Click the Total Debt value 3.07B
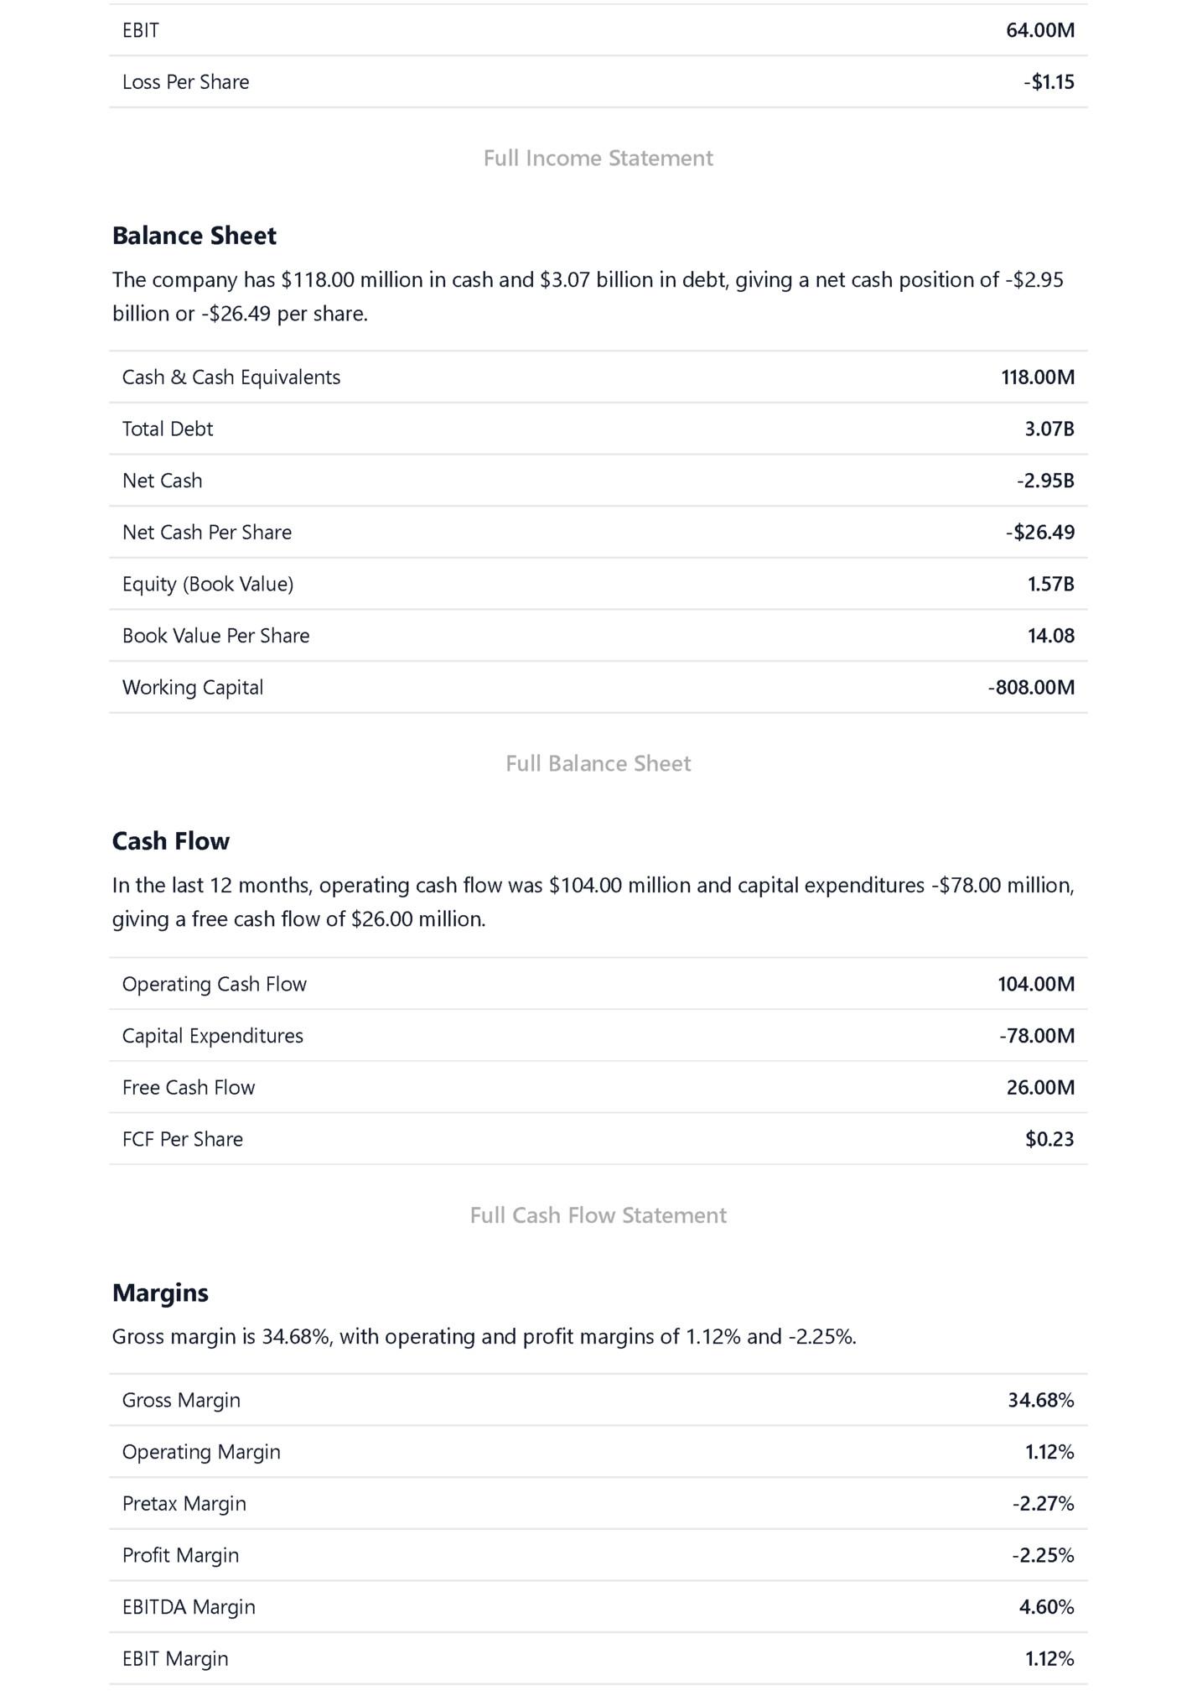 1049,429
